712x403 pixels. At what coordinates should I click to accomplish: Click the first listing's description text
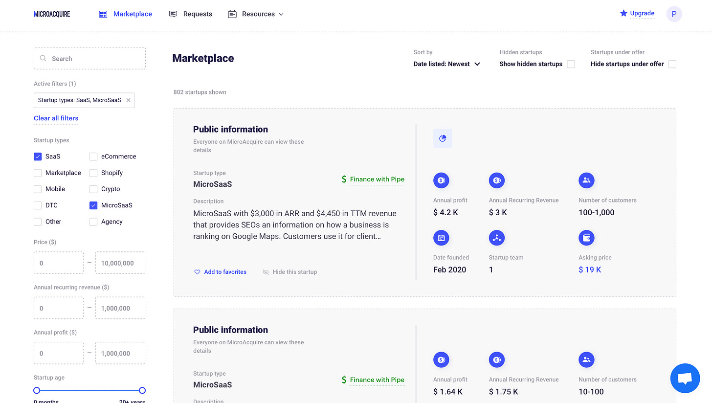(295, 225)
